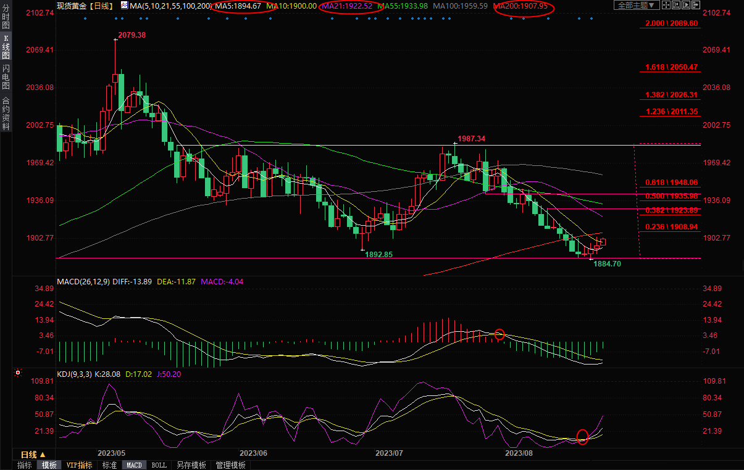Click the MACD:-4.04 value

click(x=221, y=281)
